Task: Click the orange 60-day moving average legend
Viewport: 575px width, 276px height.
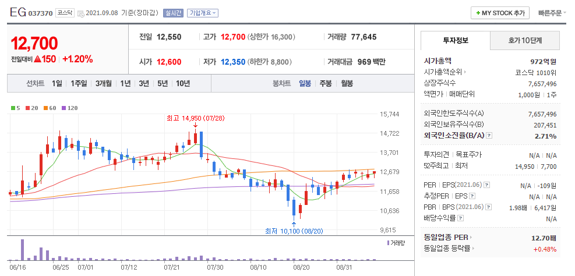Action: [x=50, y=108]
